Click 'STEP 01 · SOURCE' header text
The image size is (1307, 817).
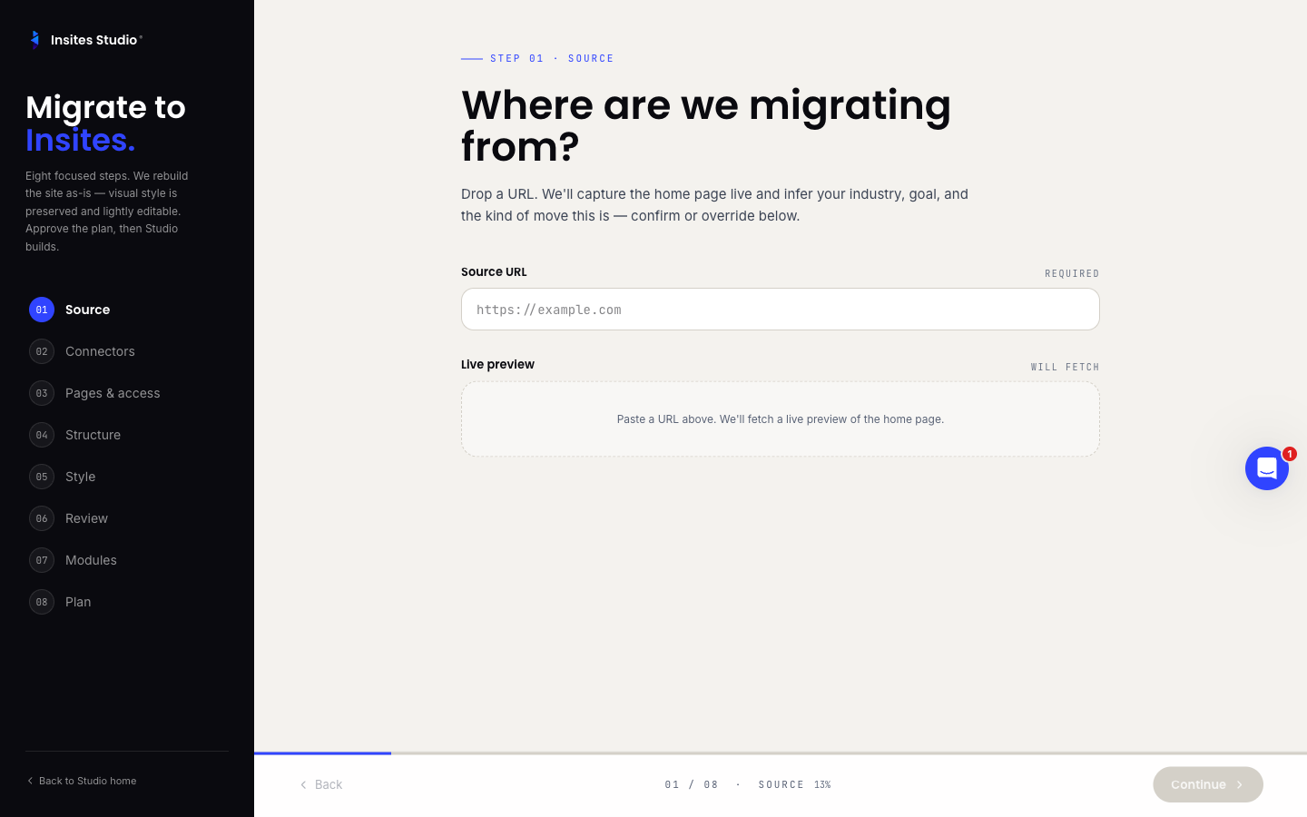tap(552, 58)
